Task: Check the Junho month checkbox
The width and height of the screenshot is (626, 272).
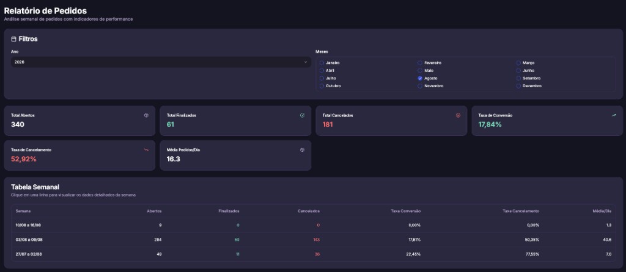Action: [518, 71]
